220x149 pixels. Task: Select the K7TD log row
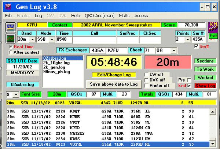tap(108, 128)
